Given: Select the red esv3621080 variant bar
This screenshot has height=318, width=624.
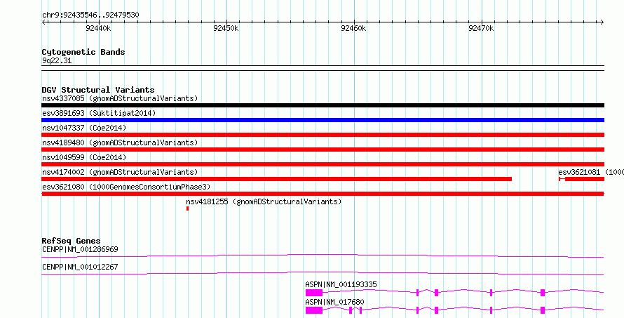Looking at the screenshot, I should click(323, 194).
